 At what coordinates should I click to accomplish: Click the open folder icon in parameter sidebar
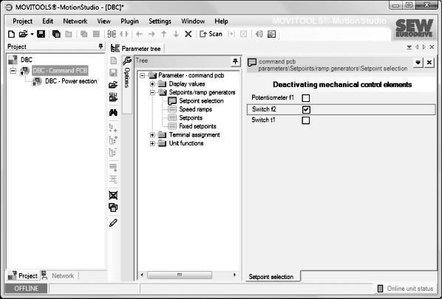click(113, 84)
